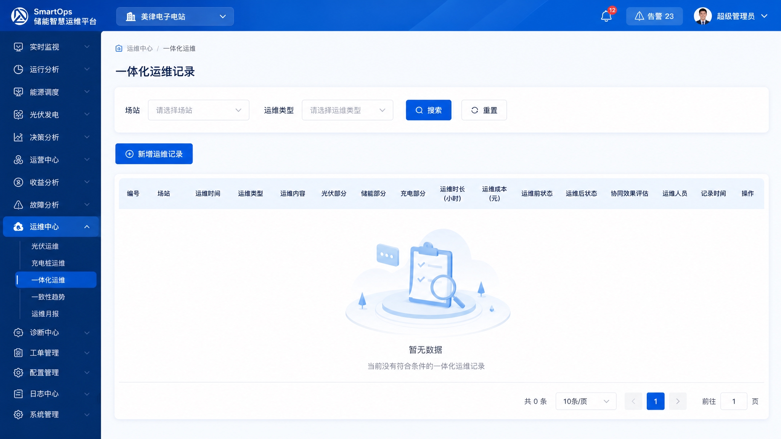
Task: Click the previous page arrow
Action: (x=633, y=401)
